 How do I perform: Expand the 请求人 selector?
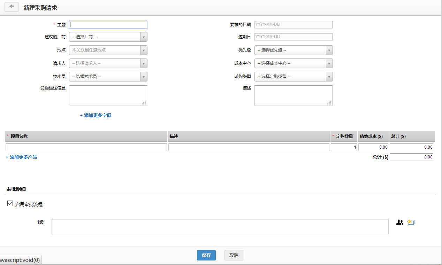108,63
